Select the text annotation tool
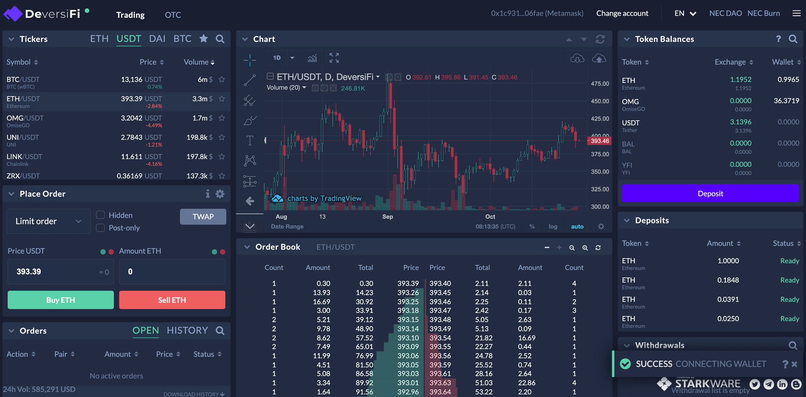806x397 pixels. tap(250, 141)
